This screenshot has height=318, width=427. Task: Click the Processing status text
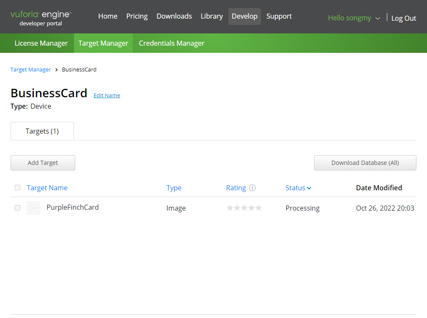[303, 208]
